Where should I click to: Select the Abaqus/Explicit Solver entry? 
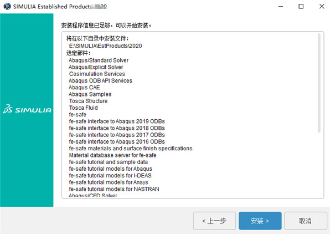pyautogui.click(x=96, y=67)
